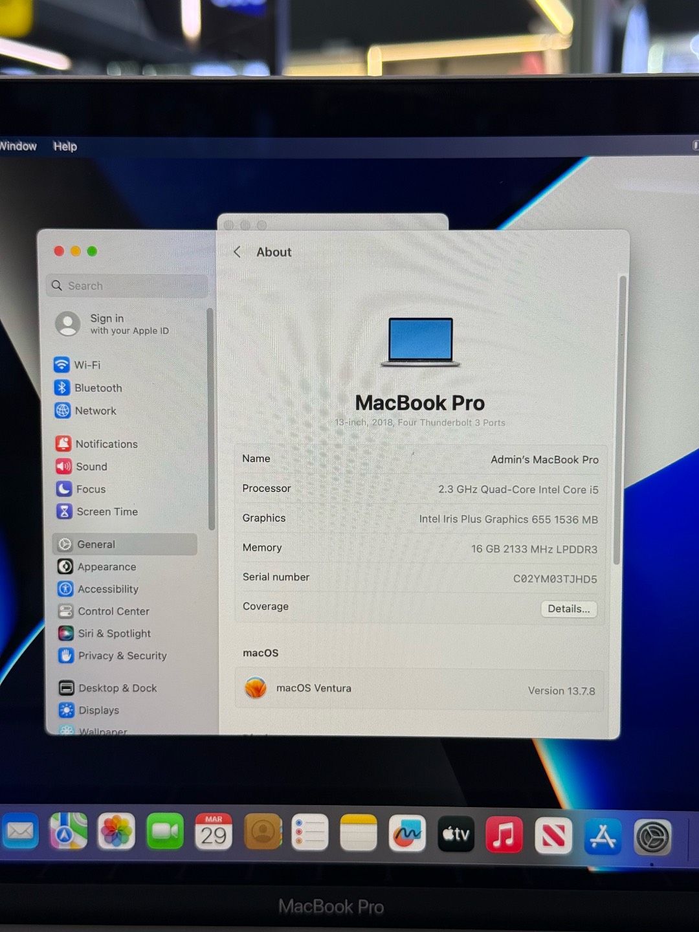This screenshot has width=699, height=932.
Task: Click the Version 13.7.8 text
Action: 561,691
